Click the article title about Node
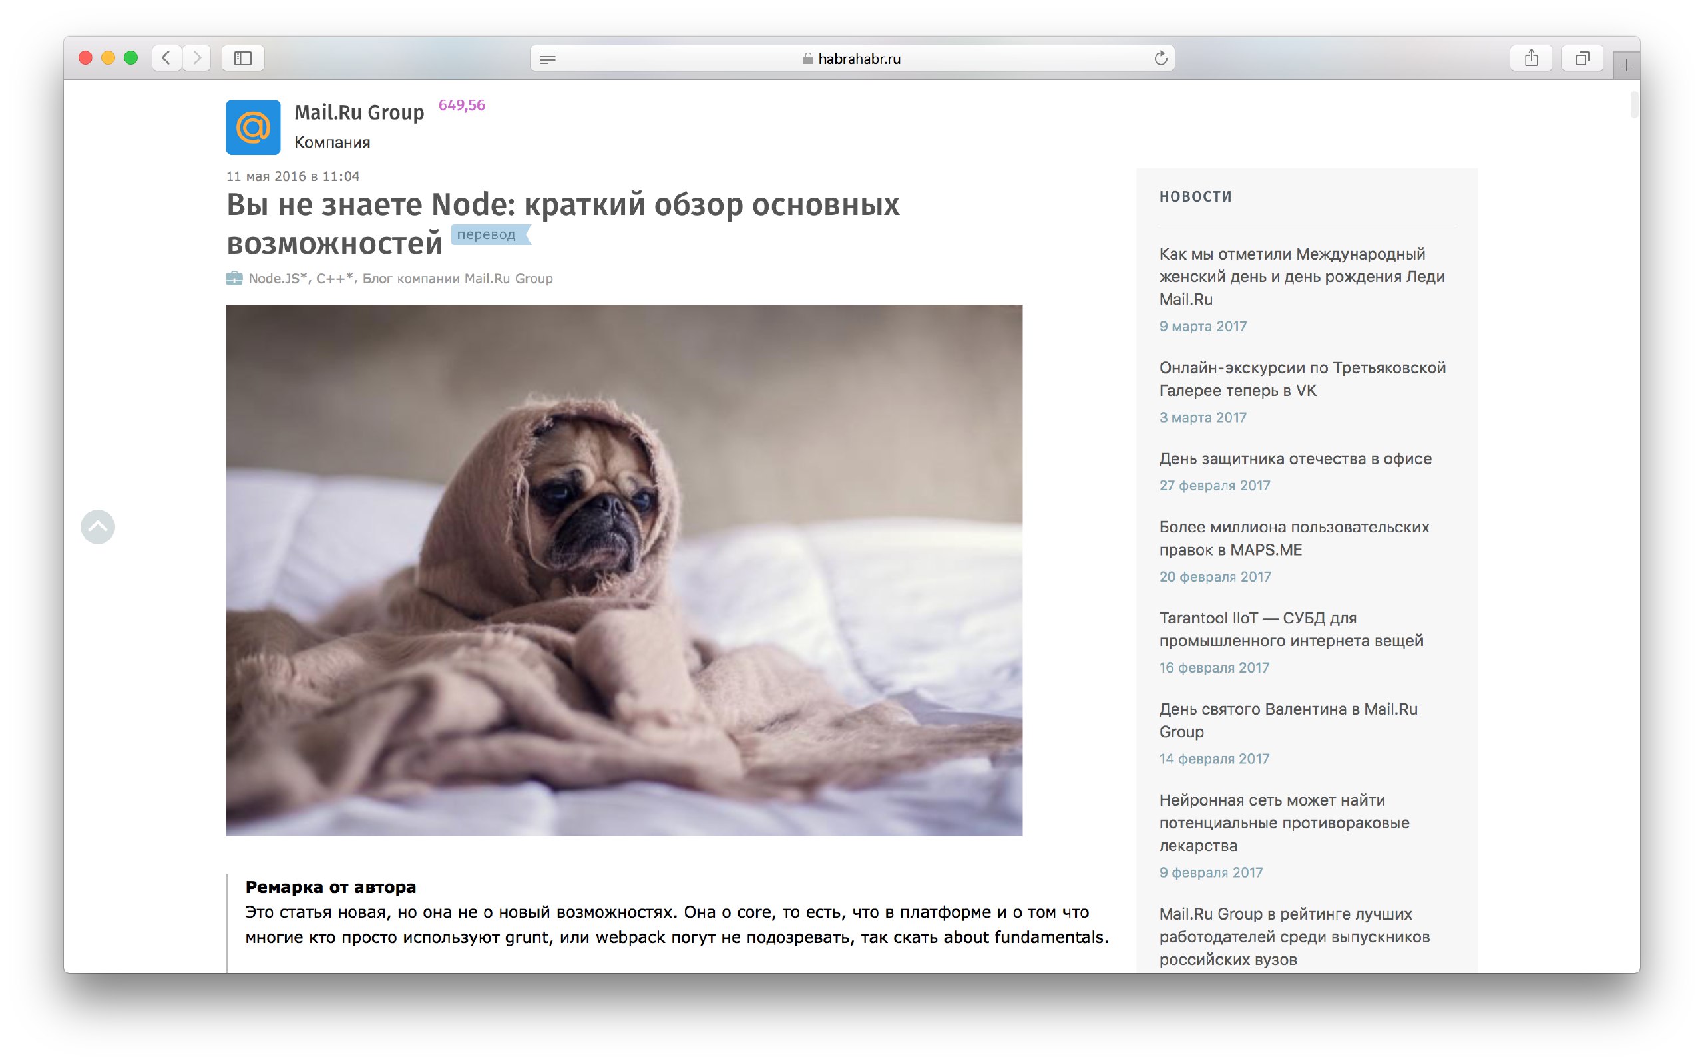The height and width of the screenshot is (1064, 1704). (x=562, y=224)
